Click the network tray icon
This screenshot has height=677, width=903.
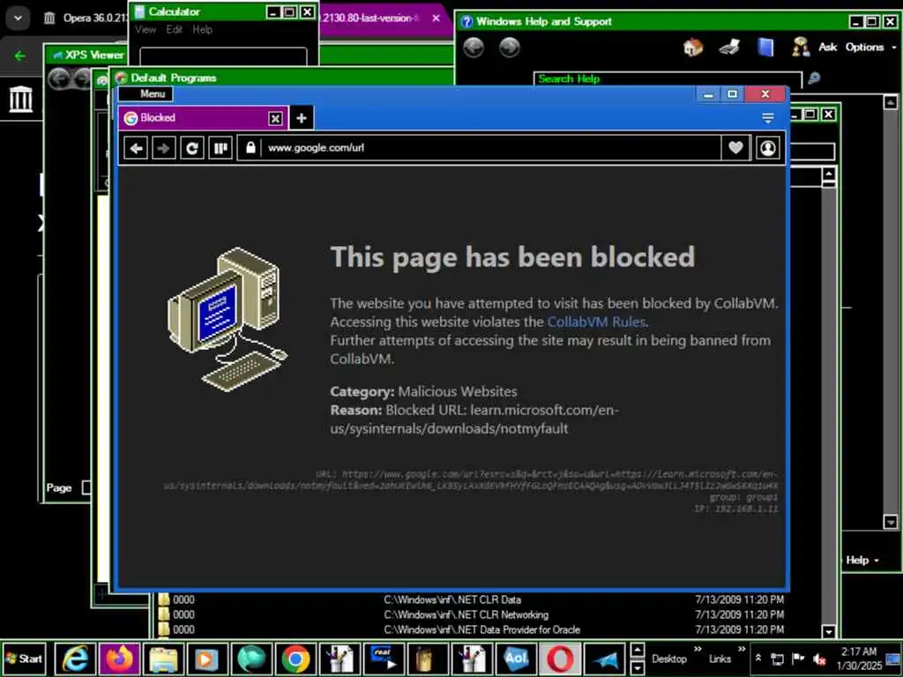[x=778, y=659]
